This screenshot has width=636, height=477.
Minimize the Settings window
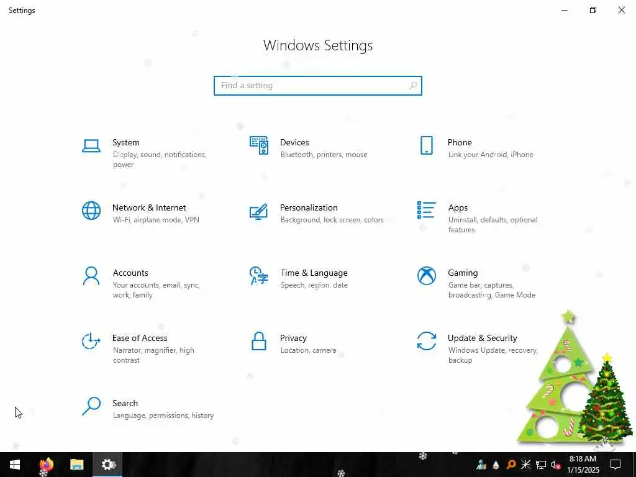pos(565,10)
